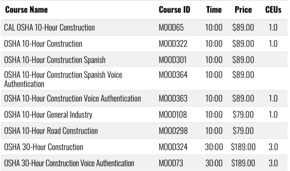
Task: Click course ID MOOD108
Action: coord(173,115)
